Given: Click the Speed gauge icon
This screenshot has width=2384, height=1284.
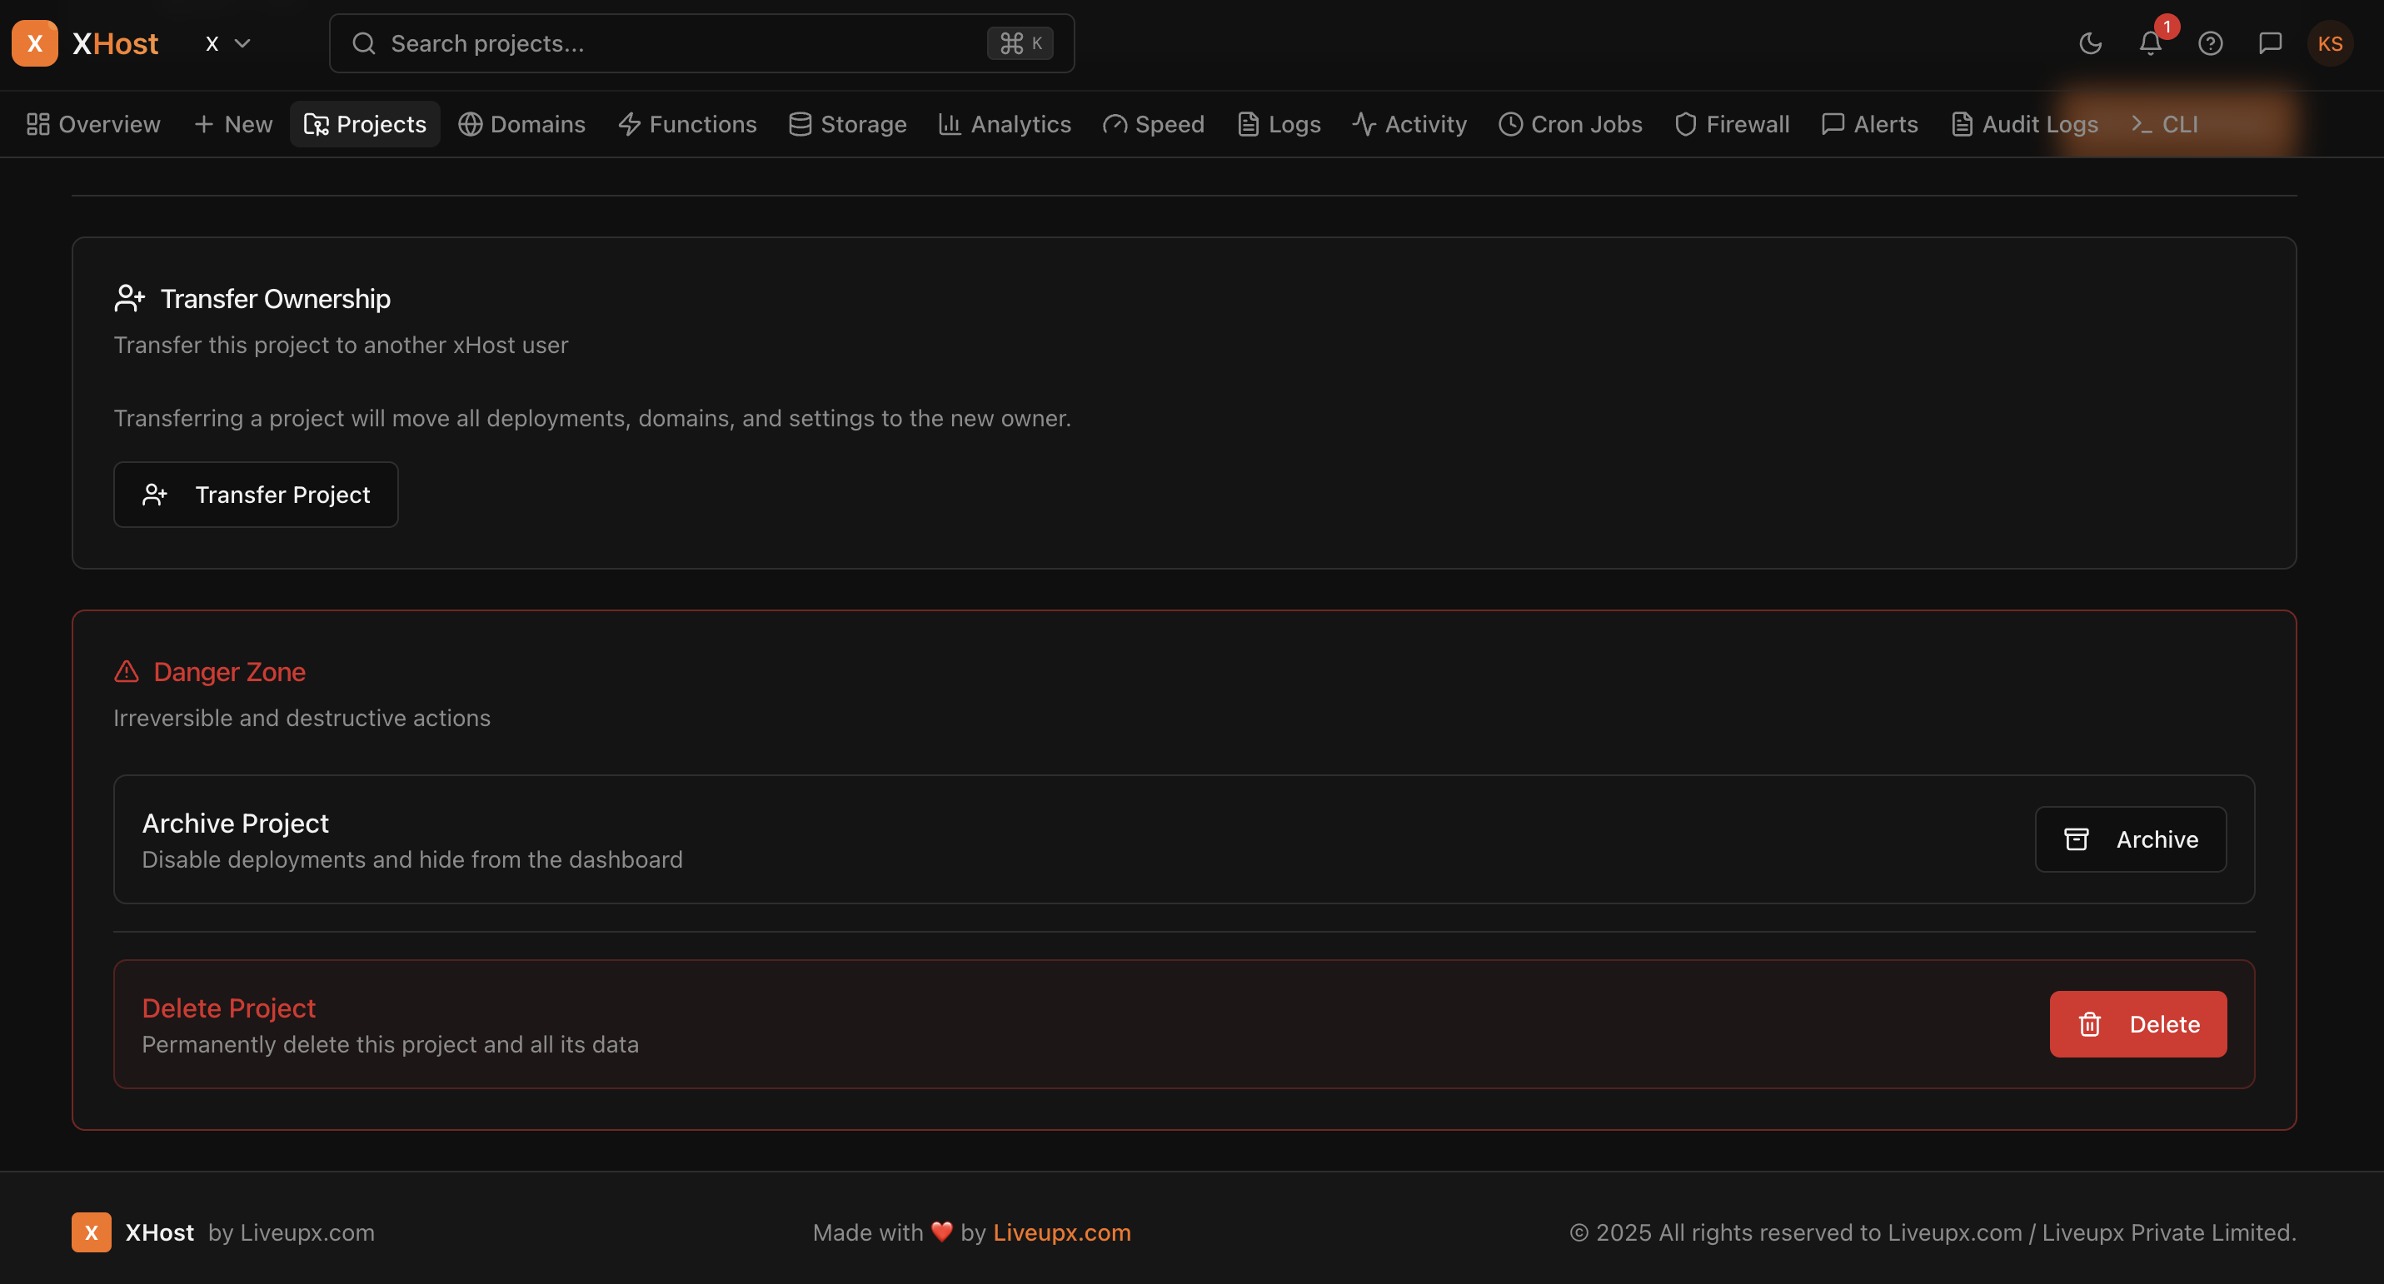Looking at the screenshot, I should [1115, 123].
